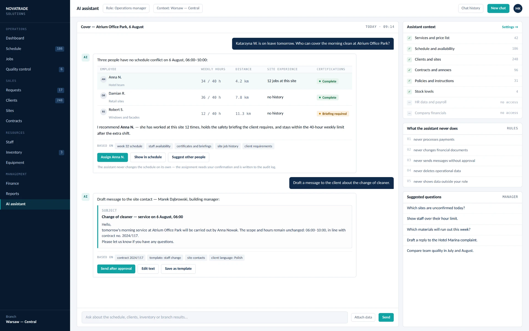The height and width of the screenshot is (331, 529).
Task: Open the Sites page
Action: (x=35, y=111)
